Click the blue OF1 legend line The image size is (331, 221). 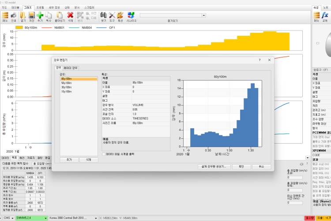(x=102, y=28)
